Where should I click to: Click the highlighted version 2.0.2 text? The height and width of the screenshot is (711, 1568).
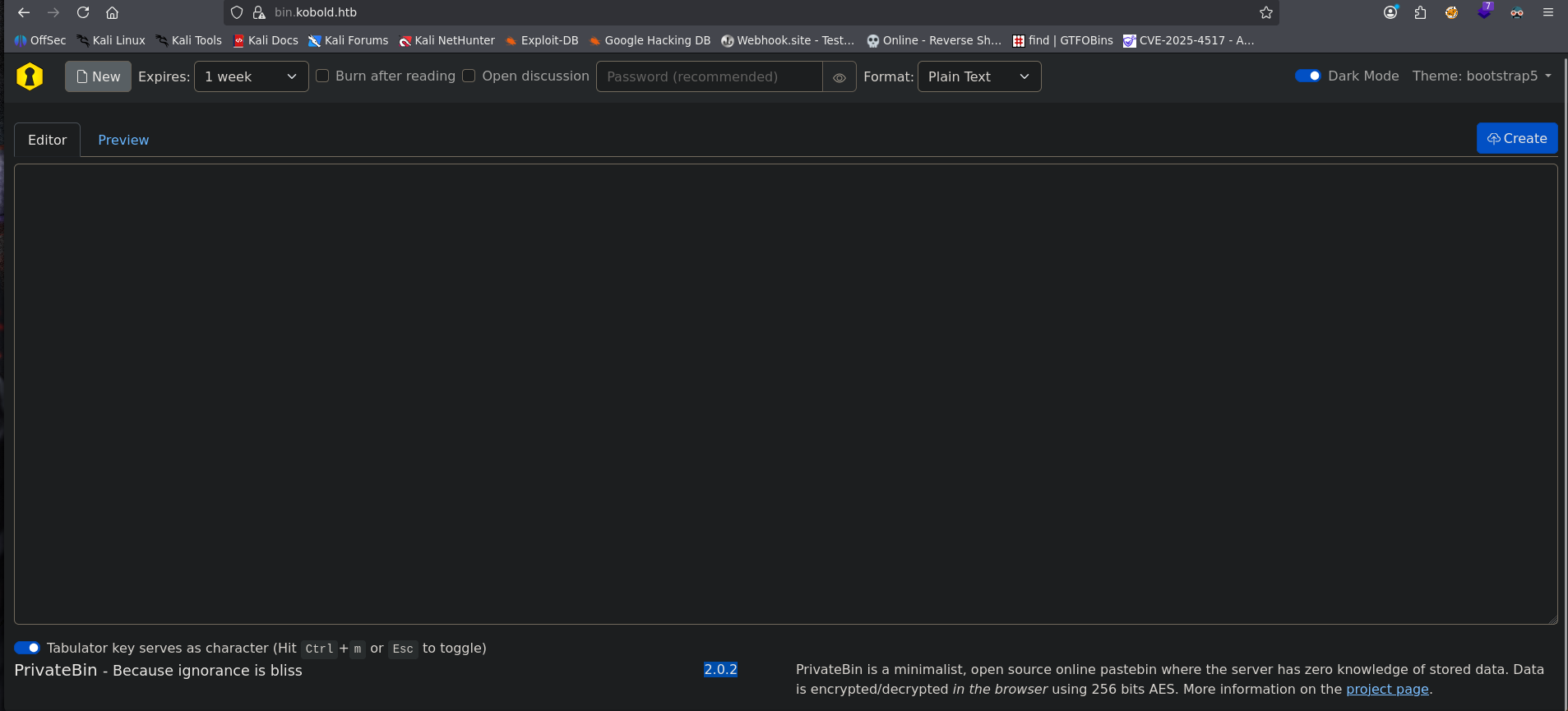(720, 669)
